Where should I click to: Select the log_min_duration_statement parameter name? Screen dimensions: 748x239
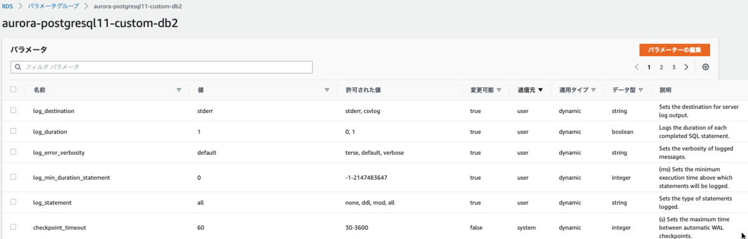click(72, 178)
